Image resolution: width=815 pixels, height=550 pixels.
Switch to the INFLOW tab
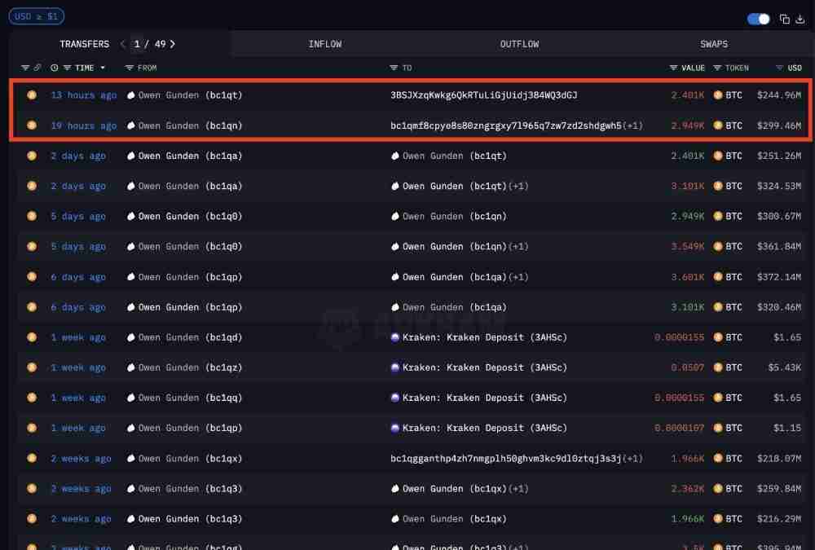pyautogui.click(x=324, y=44)
